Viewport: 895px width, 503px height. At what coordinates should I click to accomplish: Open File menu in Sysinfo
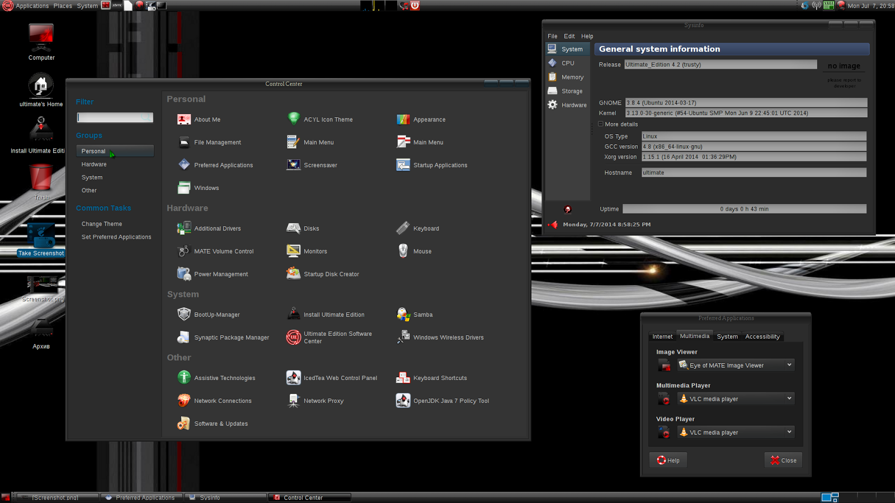(x=553, y=36)
